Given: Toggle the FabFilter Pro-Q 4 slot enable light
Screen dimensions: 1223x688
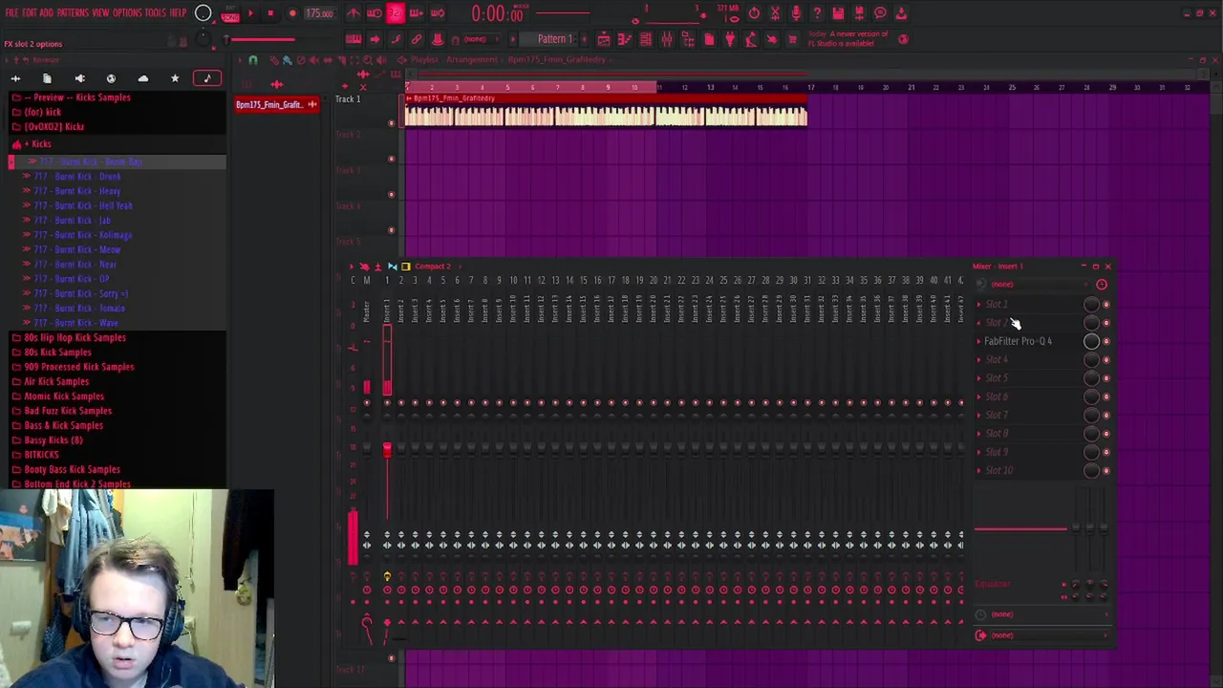Looking at the screenshot, I should (1106, 341).
